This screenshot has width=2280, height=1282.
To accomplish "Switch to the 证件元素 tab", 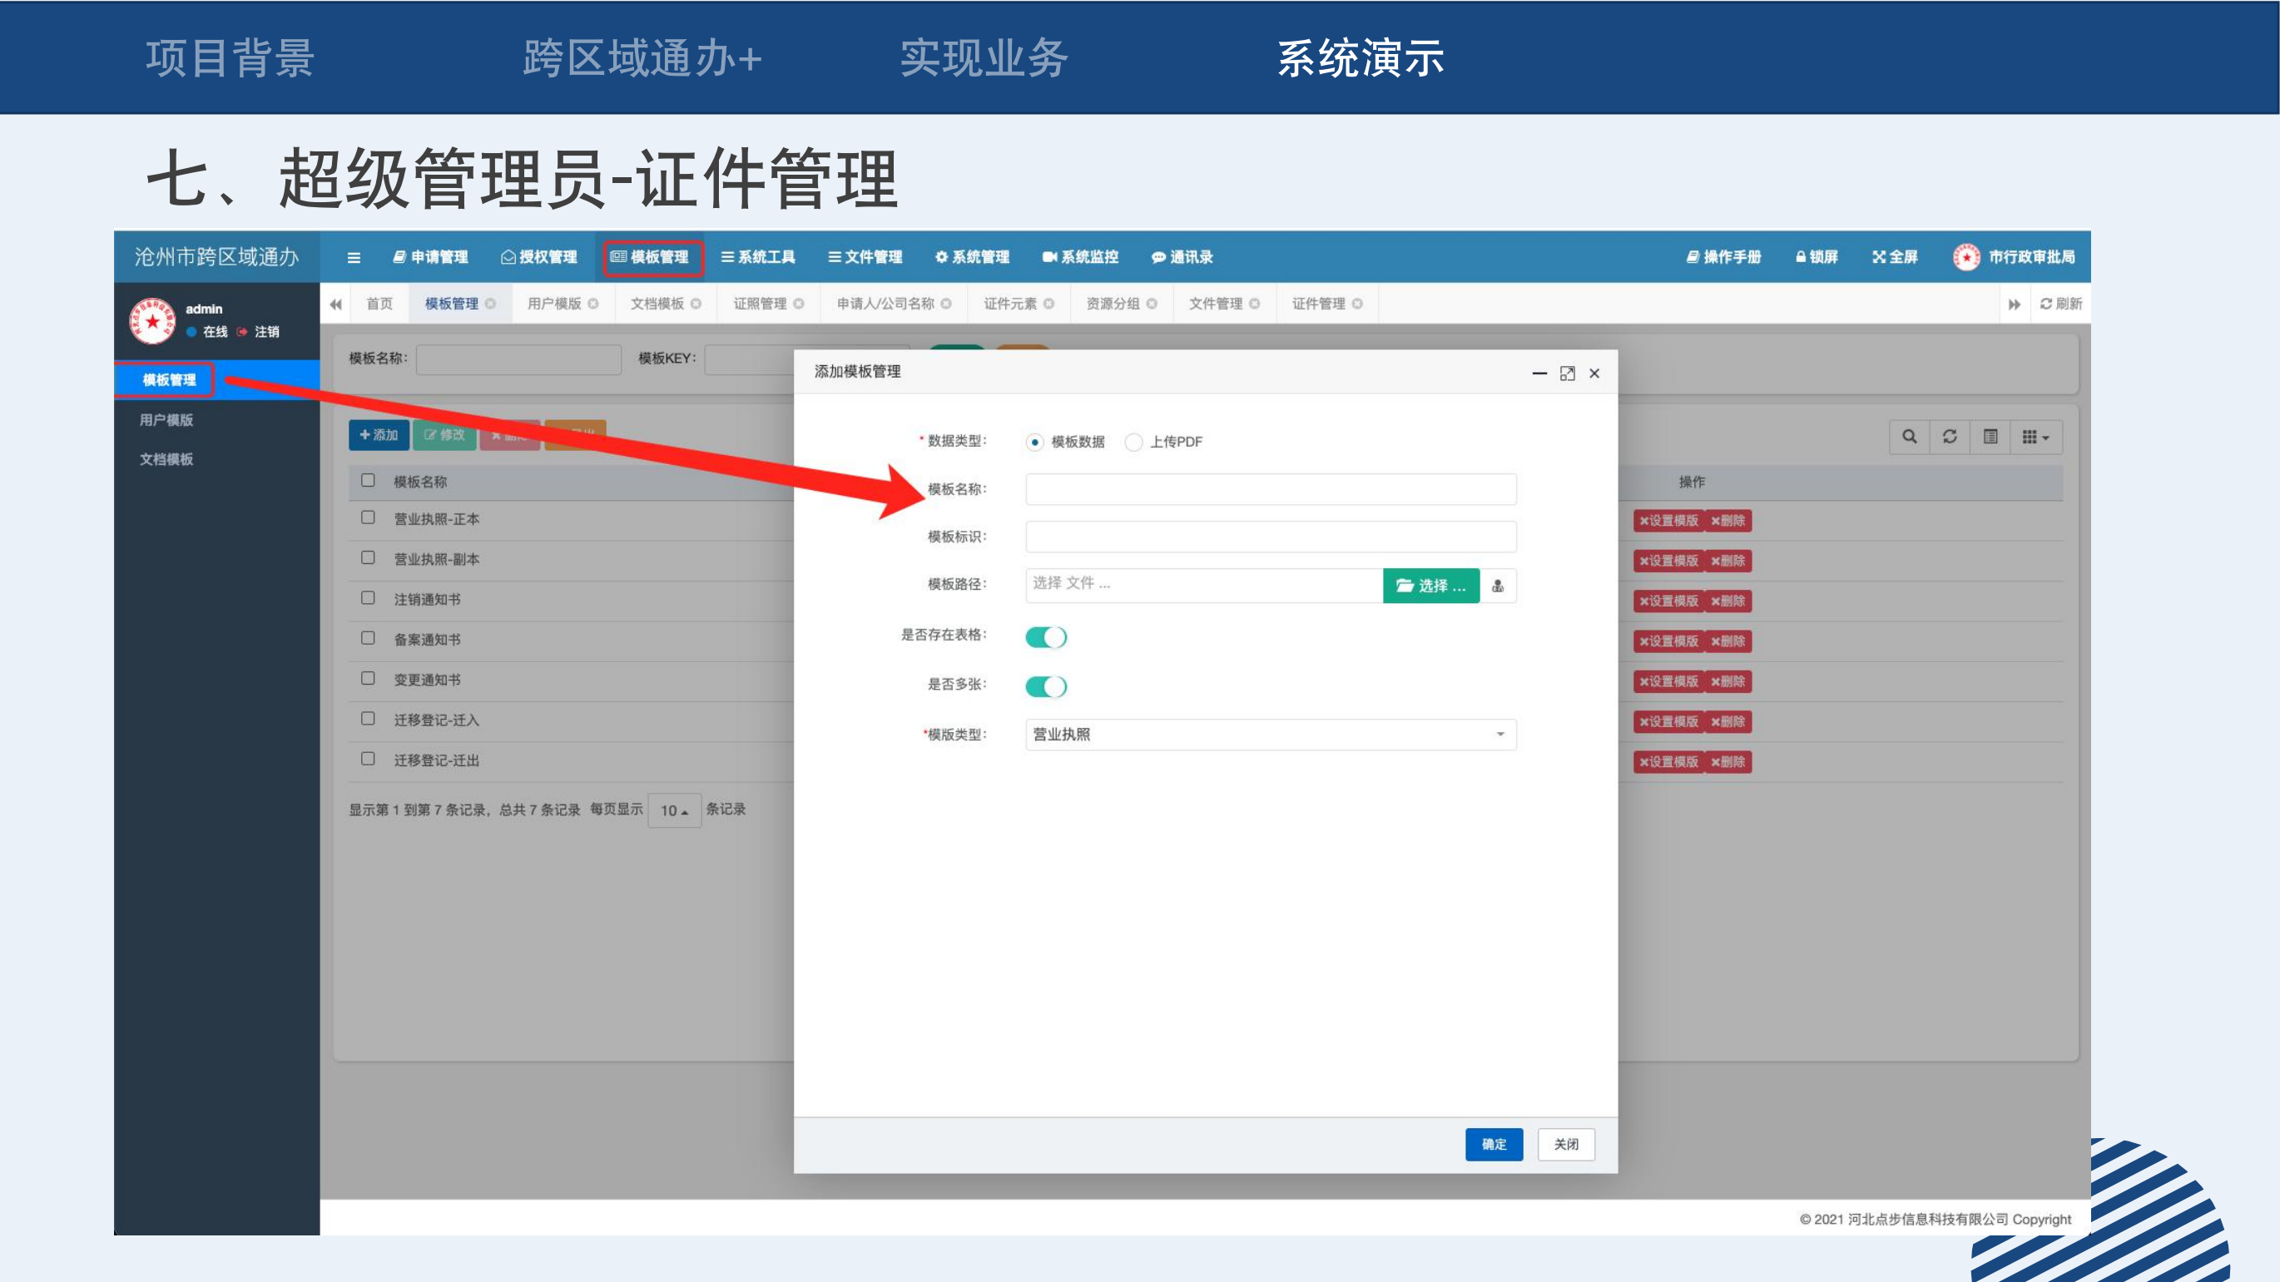I will 1010,304.
